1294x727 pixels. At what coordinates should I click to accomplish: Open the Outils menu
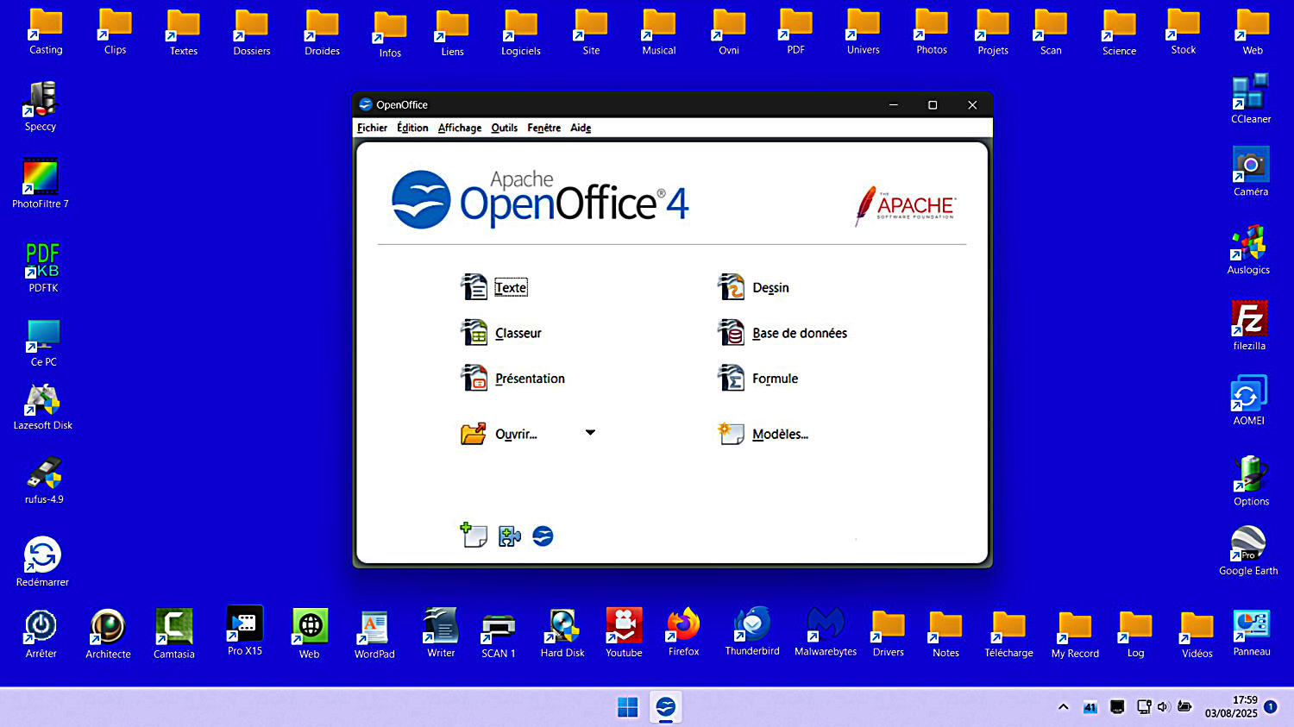(504, 128)
